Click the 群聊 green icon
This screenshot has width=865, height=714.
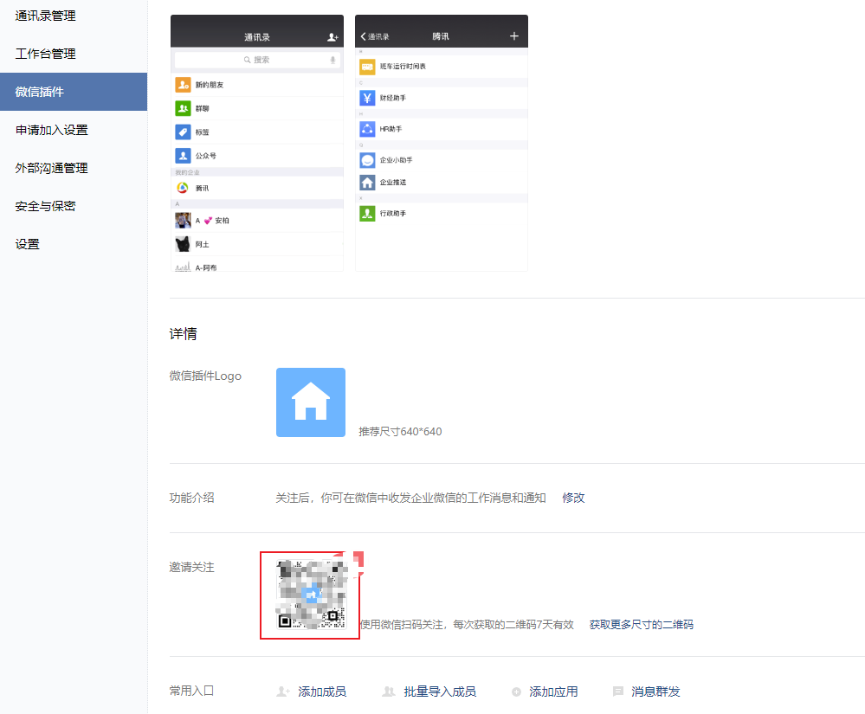(184, 108)
